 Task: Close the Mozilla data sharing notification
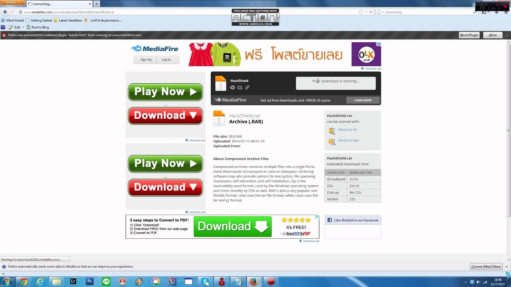tap(507, 266)
